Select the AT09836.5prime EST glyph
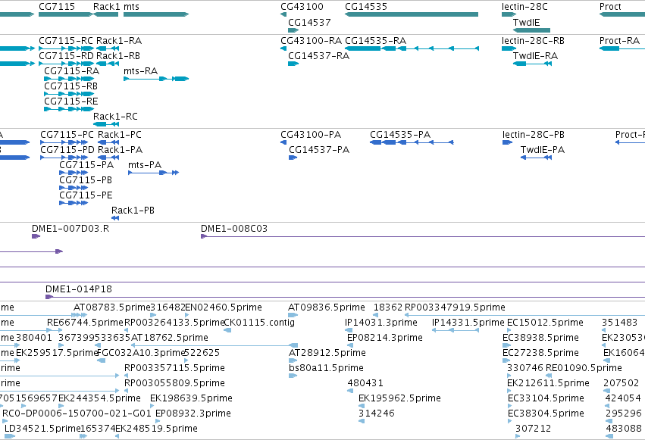645x440 pixels. (x=293, y=315)
